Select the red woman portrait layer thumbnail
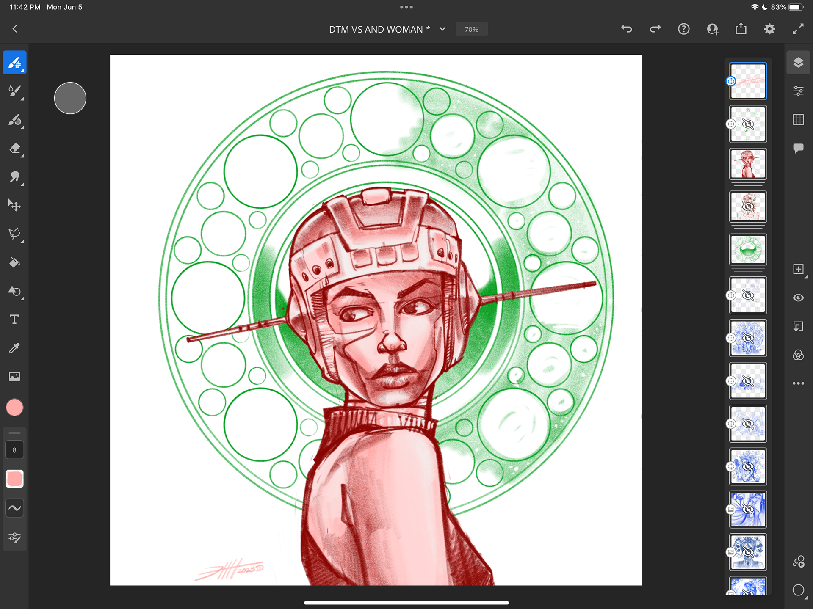The width and height of the screenshot is (813, 609). 748,164
